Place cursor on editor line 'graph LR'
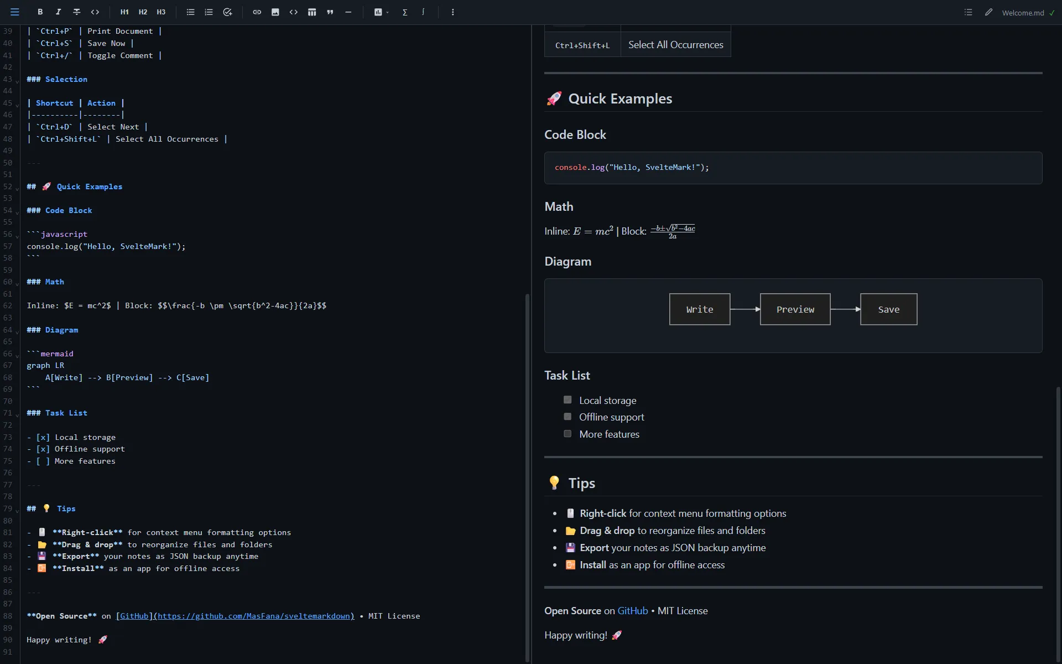The width and height of the screenshot is (1062, 664). point(45,365)
